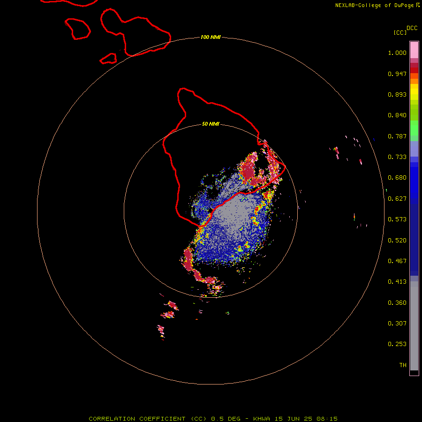Select the 0.680 scale value
422x422 pixels.
(397, 178)
